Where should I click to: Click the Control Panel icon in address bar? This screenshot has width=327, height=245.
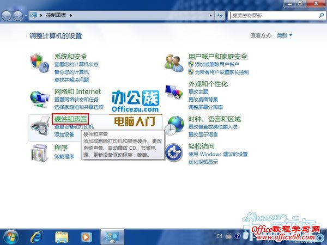click(x=34, y=15)
